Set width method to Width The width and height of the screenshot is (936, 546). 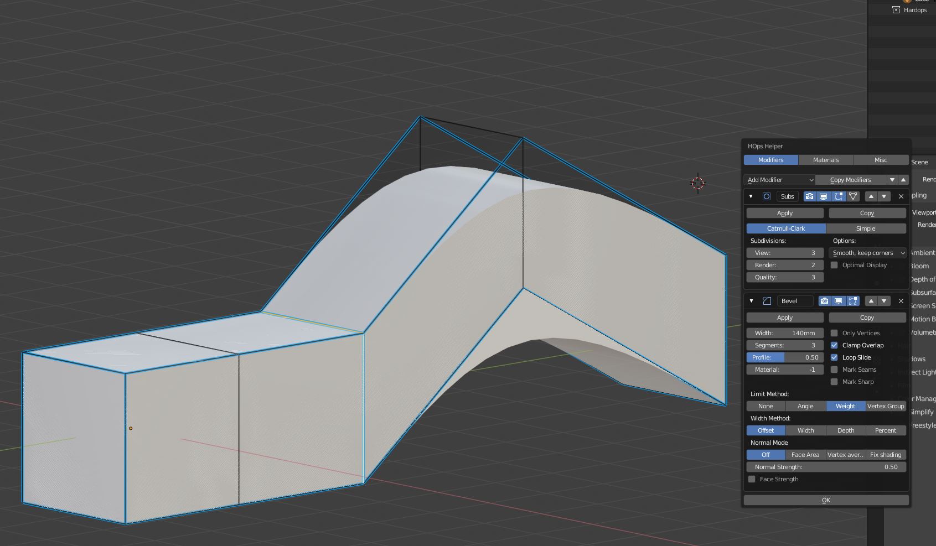tap(805, 430)
